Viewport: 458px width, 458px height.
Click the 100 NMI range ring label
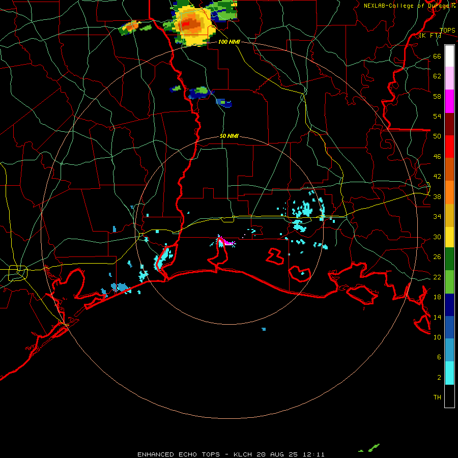[x=229, y=42]
